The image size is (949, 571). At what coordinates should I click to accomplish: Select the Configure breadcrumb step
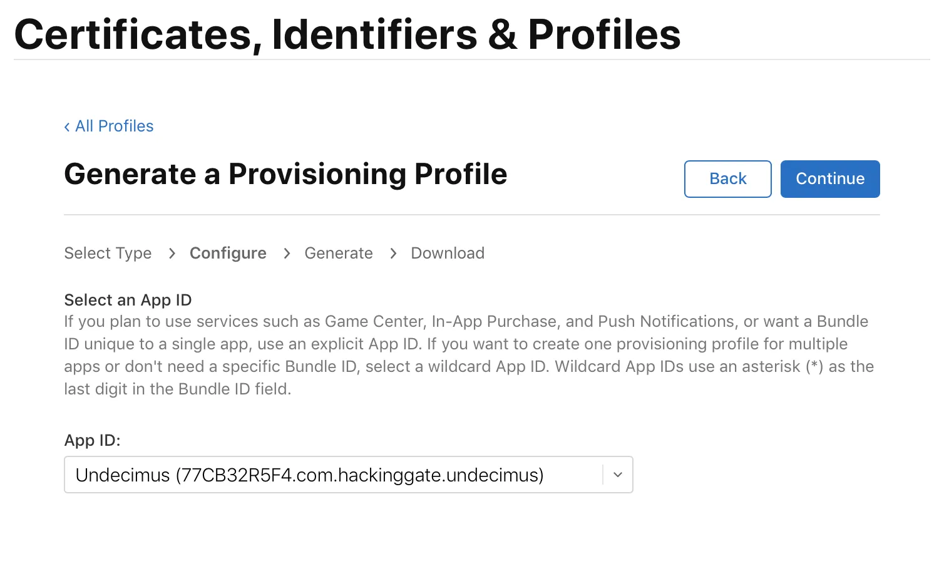click(x=228, y=253)
